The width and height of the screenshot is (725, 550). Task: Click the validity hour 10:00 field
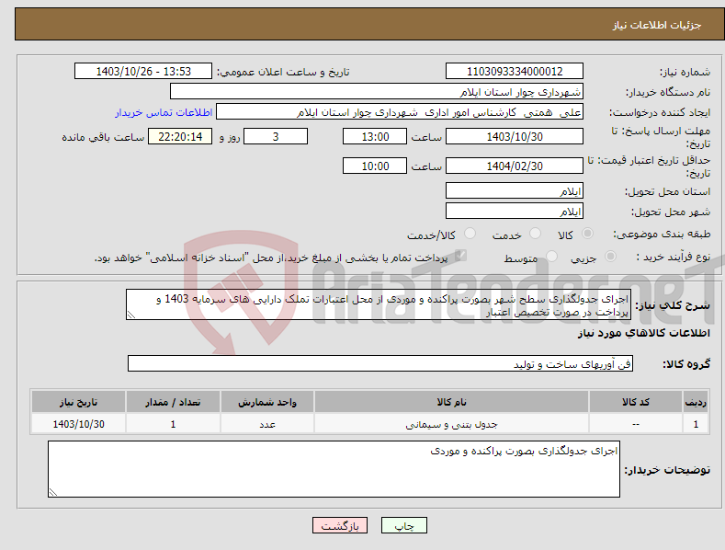(x=375, y=166)
